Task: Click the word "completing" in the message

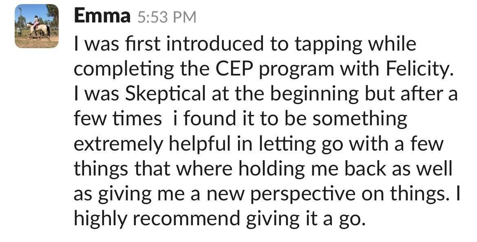Action: coord(124,69)
